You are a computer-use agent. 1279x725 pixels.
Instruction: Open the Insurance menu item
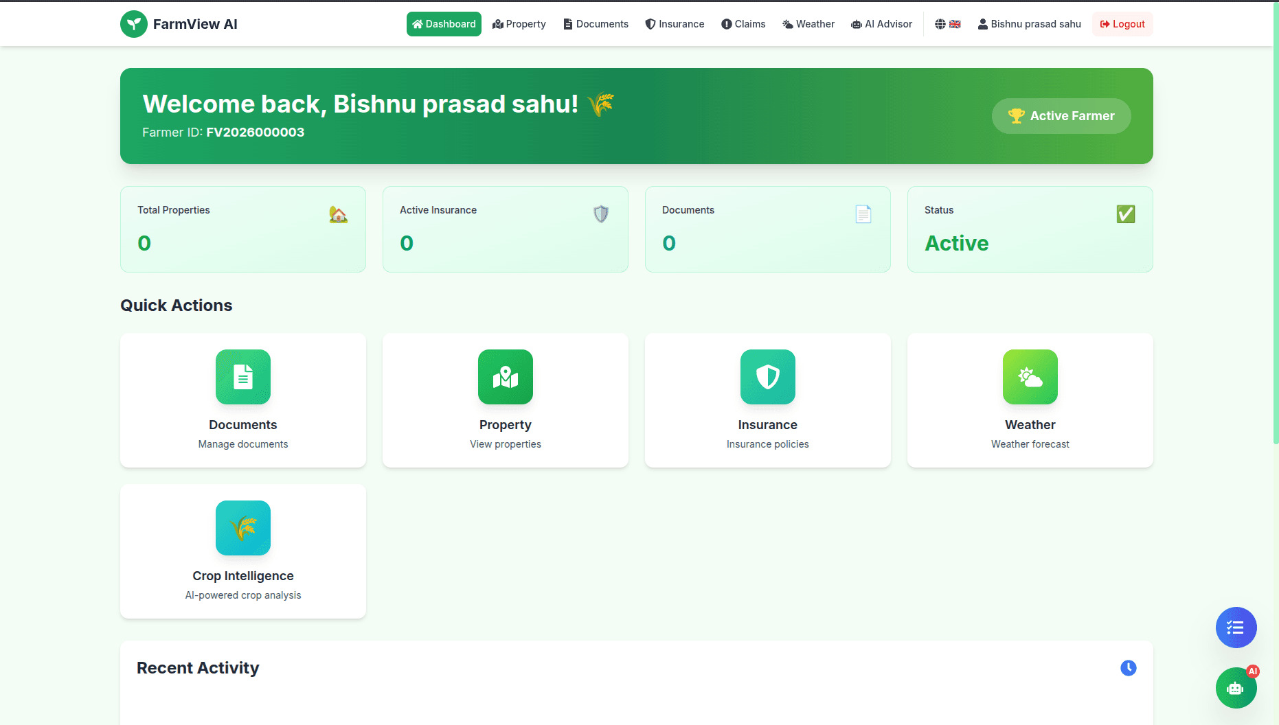click(x=675, y=23)
